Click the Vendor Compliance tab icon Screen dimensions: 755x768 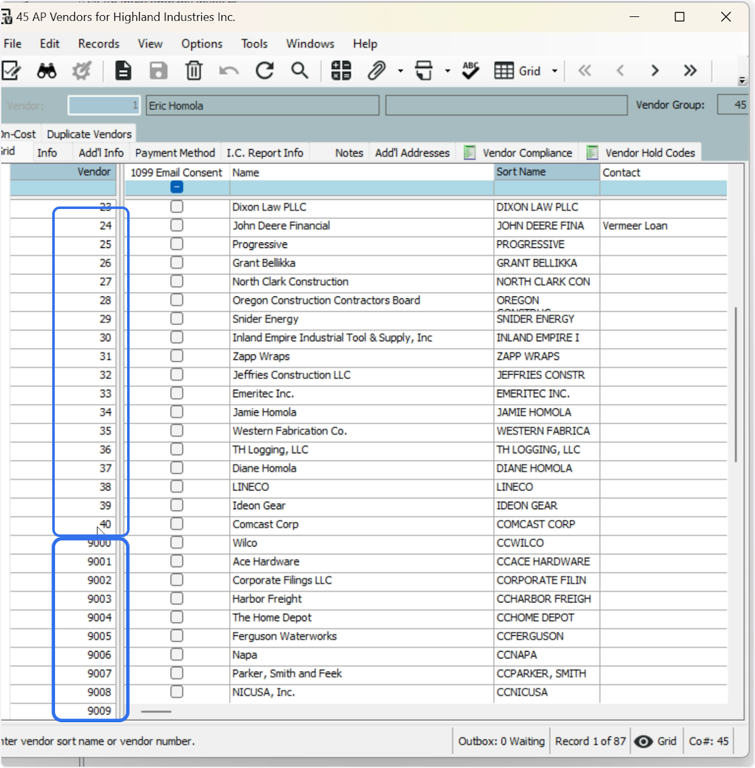pyautogui.click(x=469, y=152)
